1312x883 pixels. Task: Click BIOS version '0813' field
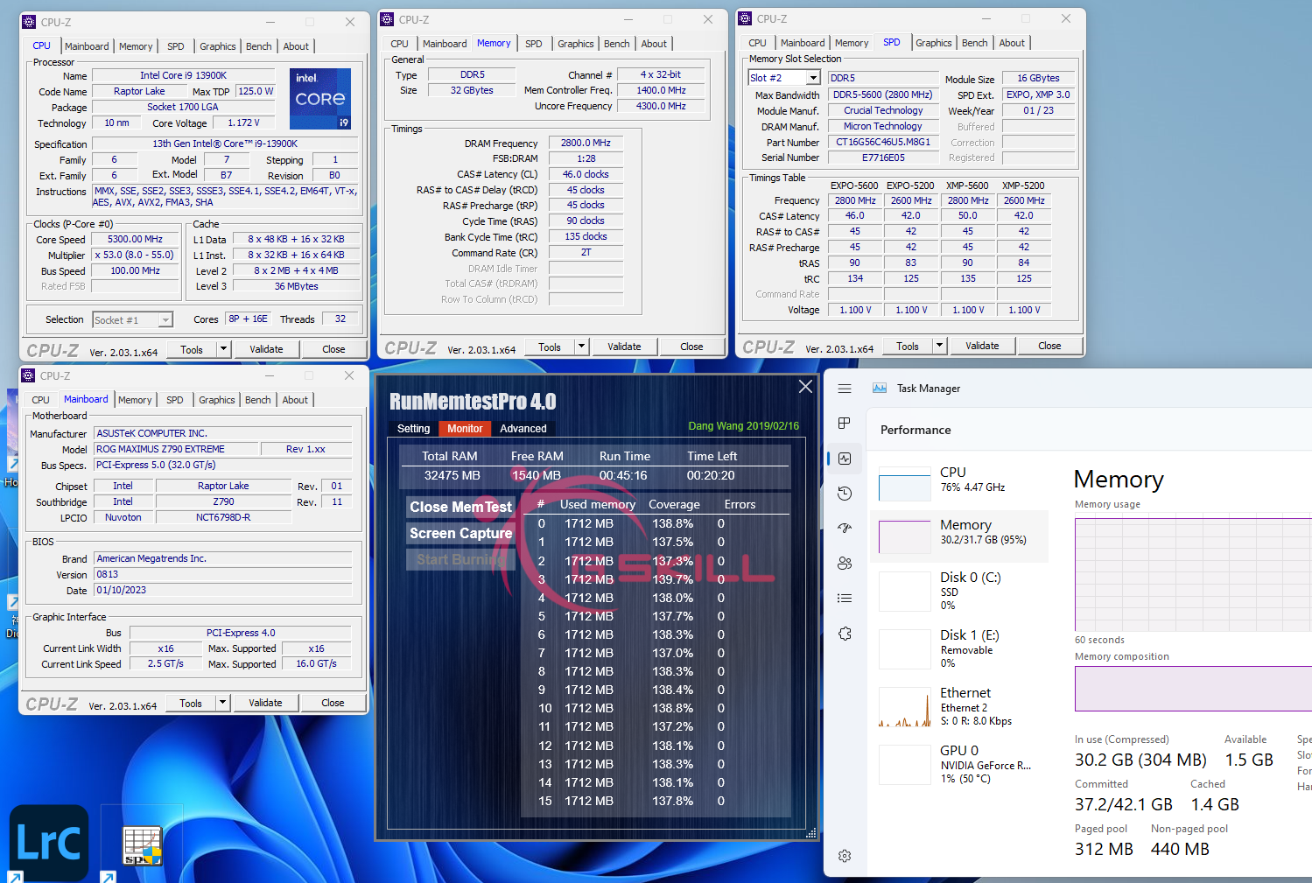pyautogui.click(x=223, y=574)
